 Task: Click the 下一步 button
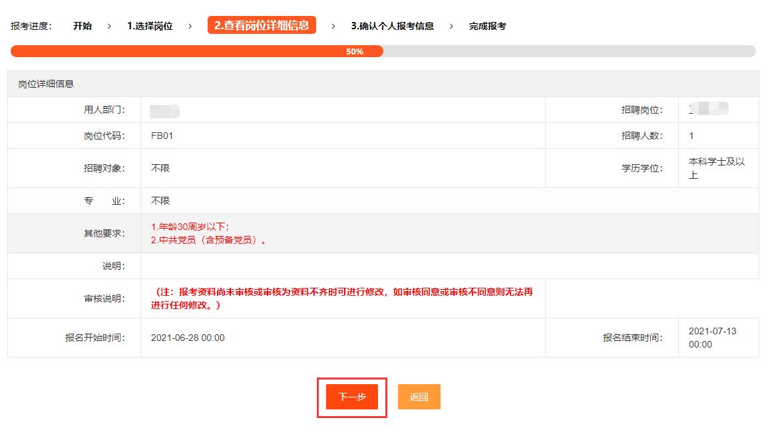[351, 397]
